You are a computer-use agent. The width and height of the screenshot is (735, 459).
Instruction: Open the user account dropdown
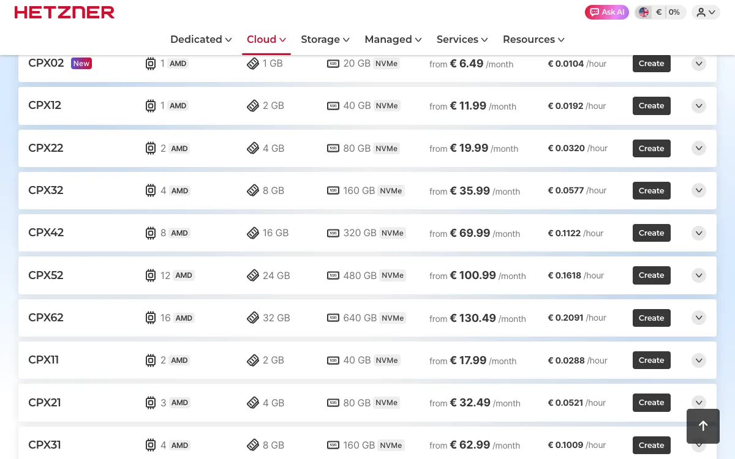pyautogui.click(x=706, y=12)
